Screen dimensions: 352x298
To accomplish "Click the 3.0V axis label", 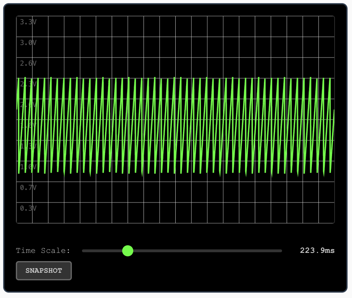I will (28, 43).
